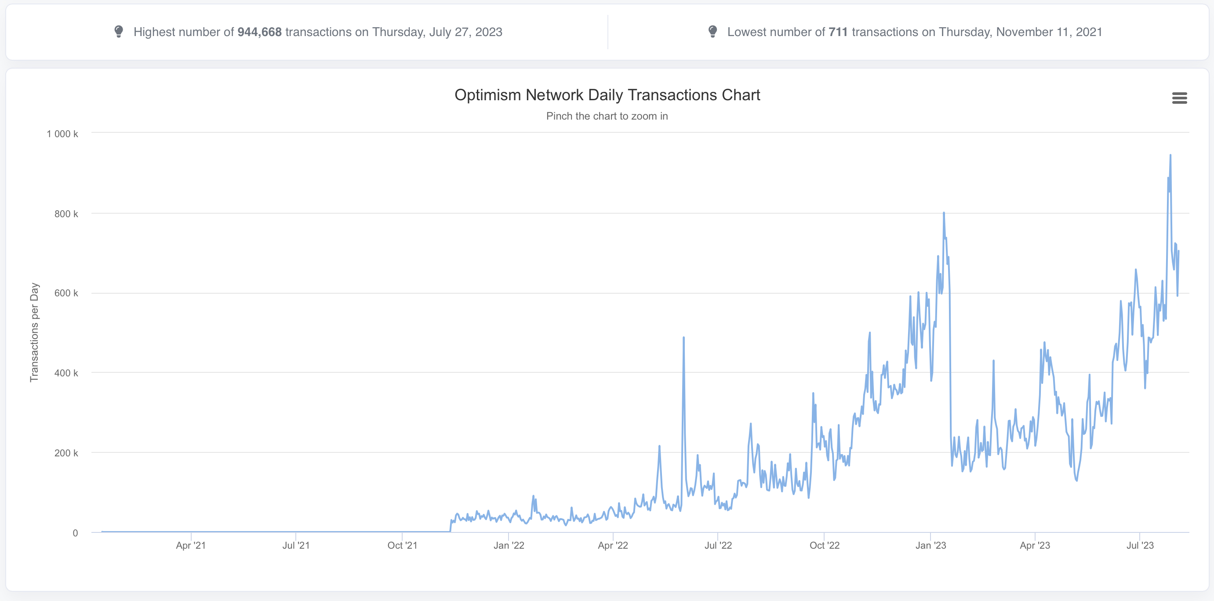The image size is (1214, 601).
Task: Click the Jul '22 x-axis label
Action: coord(718,545)
